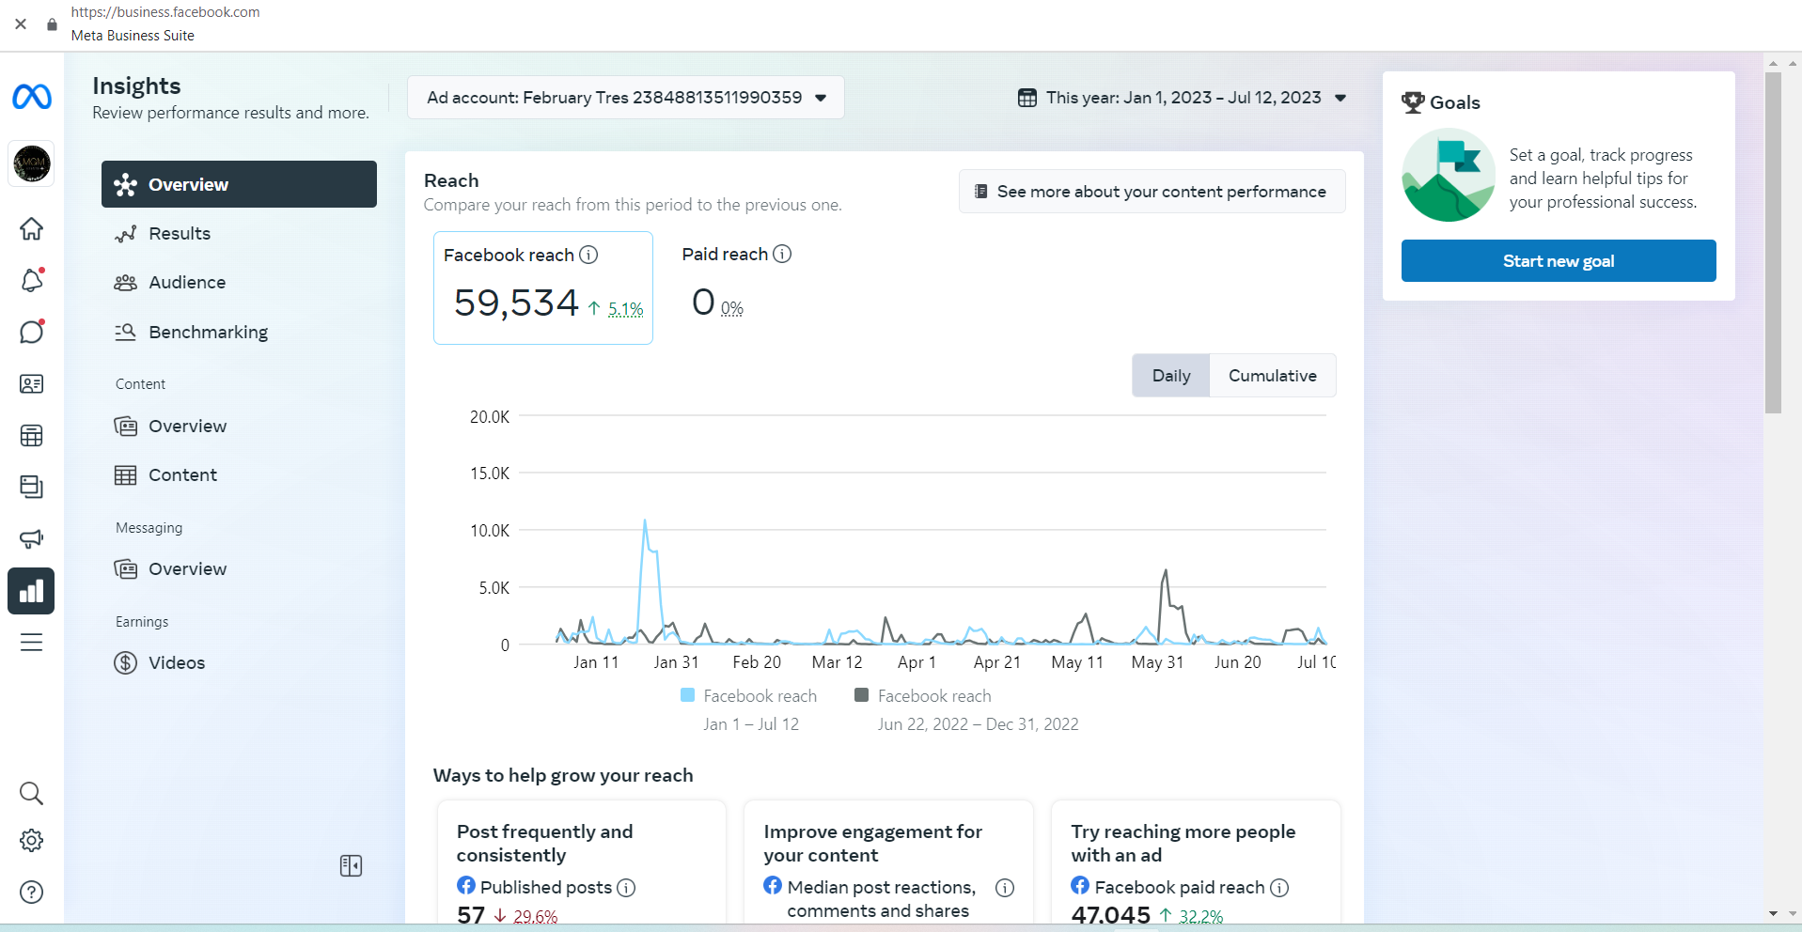This screenshot has height=932, width=1802.
Task: Switch chart to Daily view
Action: tap(1170, 376)
